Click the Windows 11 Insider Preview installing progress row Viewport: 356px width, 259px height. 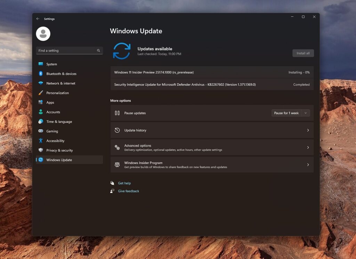coord(212,72)
